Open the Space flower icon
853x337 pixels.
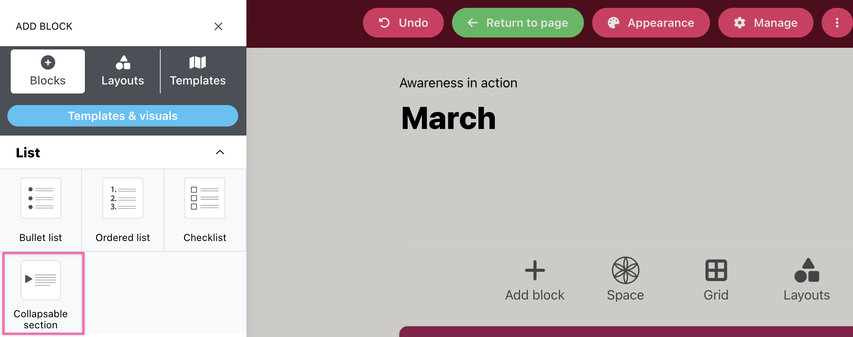click(626, 270)
